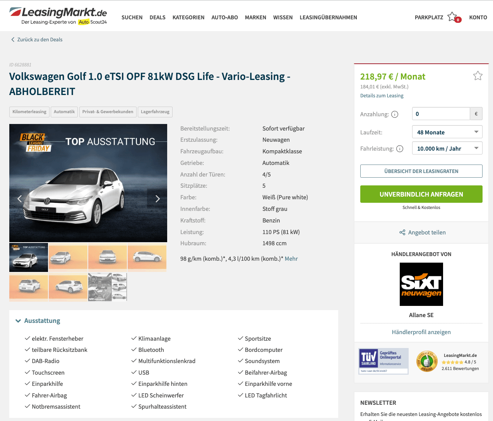Open the MARKEN menu
This screenshot has width=493, height=421.
tap(256, 17)
